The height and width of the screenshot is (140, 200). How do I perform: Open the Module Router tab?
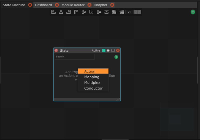[x=73, y=5]
